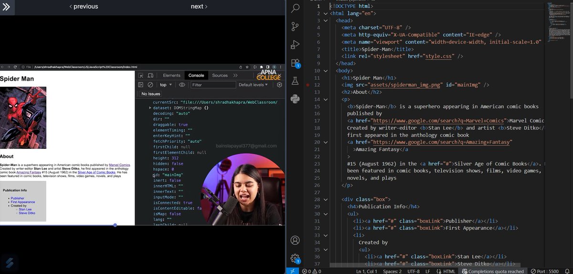This screenshot has width=573, height=274.
Task: Bookmark this page with star icon
Action: click(x=248, y=67)
